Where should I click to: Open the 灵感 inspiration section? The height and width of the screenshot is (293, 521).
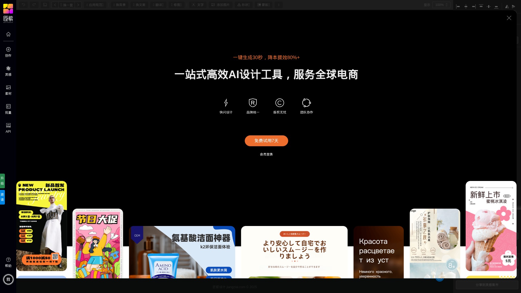point(8,71)
